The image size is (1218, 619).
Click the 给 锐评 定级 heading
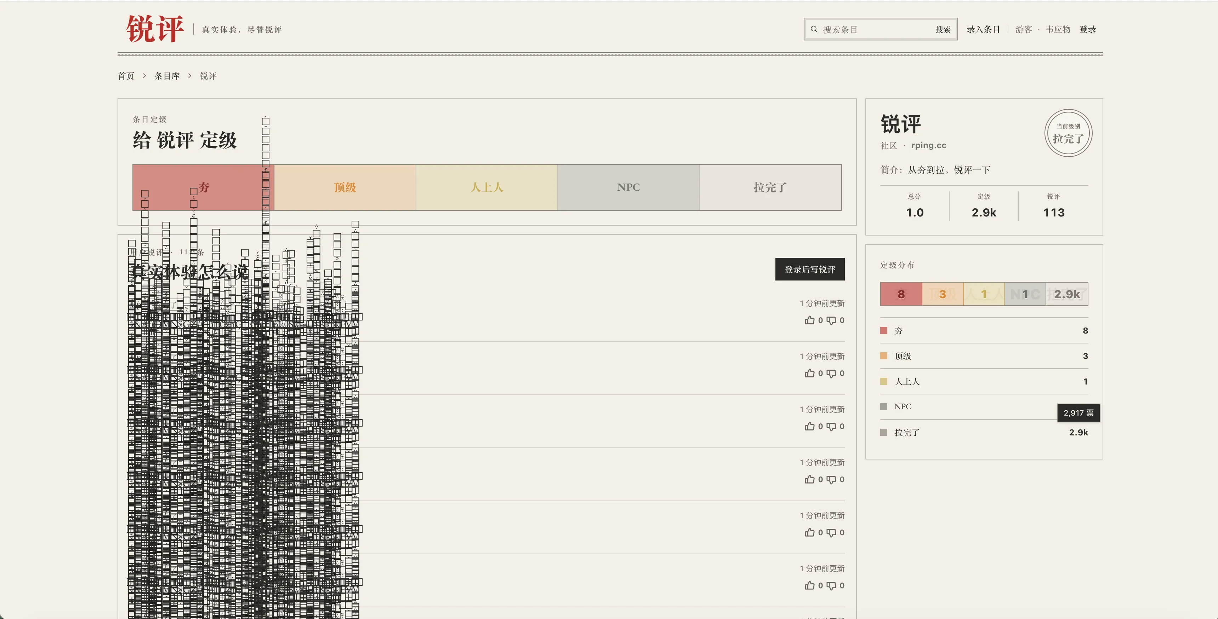[x=185, y=140]
